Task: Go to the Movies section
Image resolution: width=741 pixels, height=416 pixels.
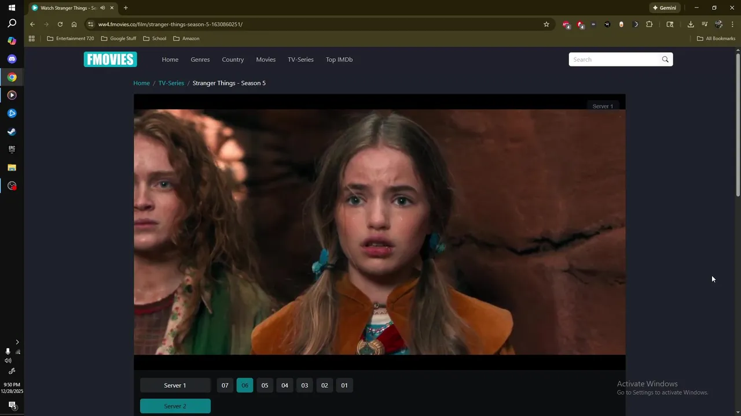Action: [266, 60]
